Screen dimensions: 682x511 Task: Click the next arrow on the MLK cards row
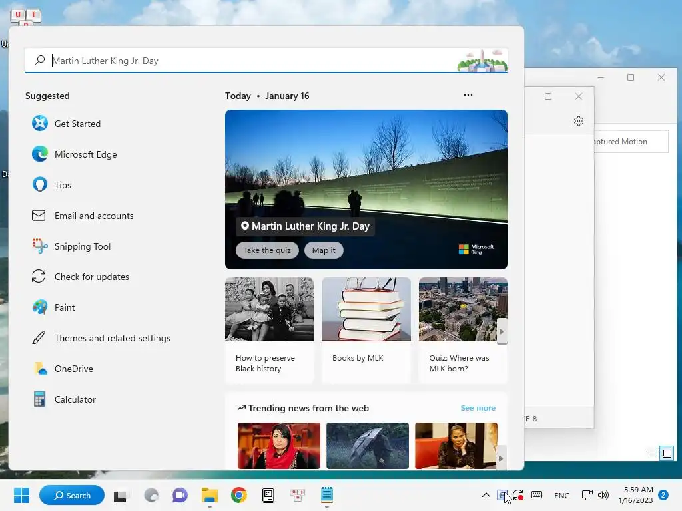point(502,331)
